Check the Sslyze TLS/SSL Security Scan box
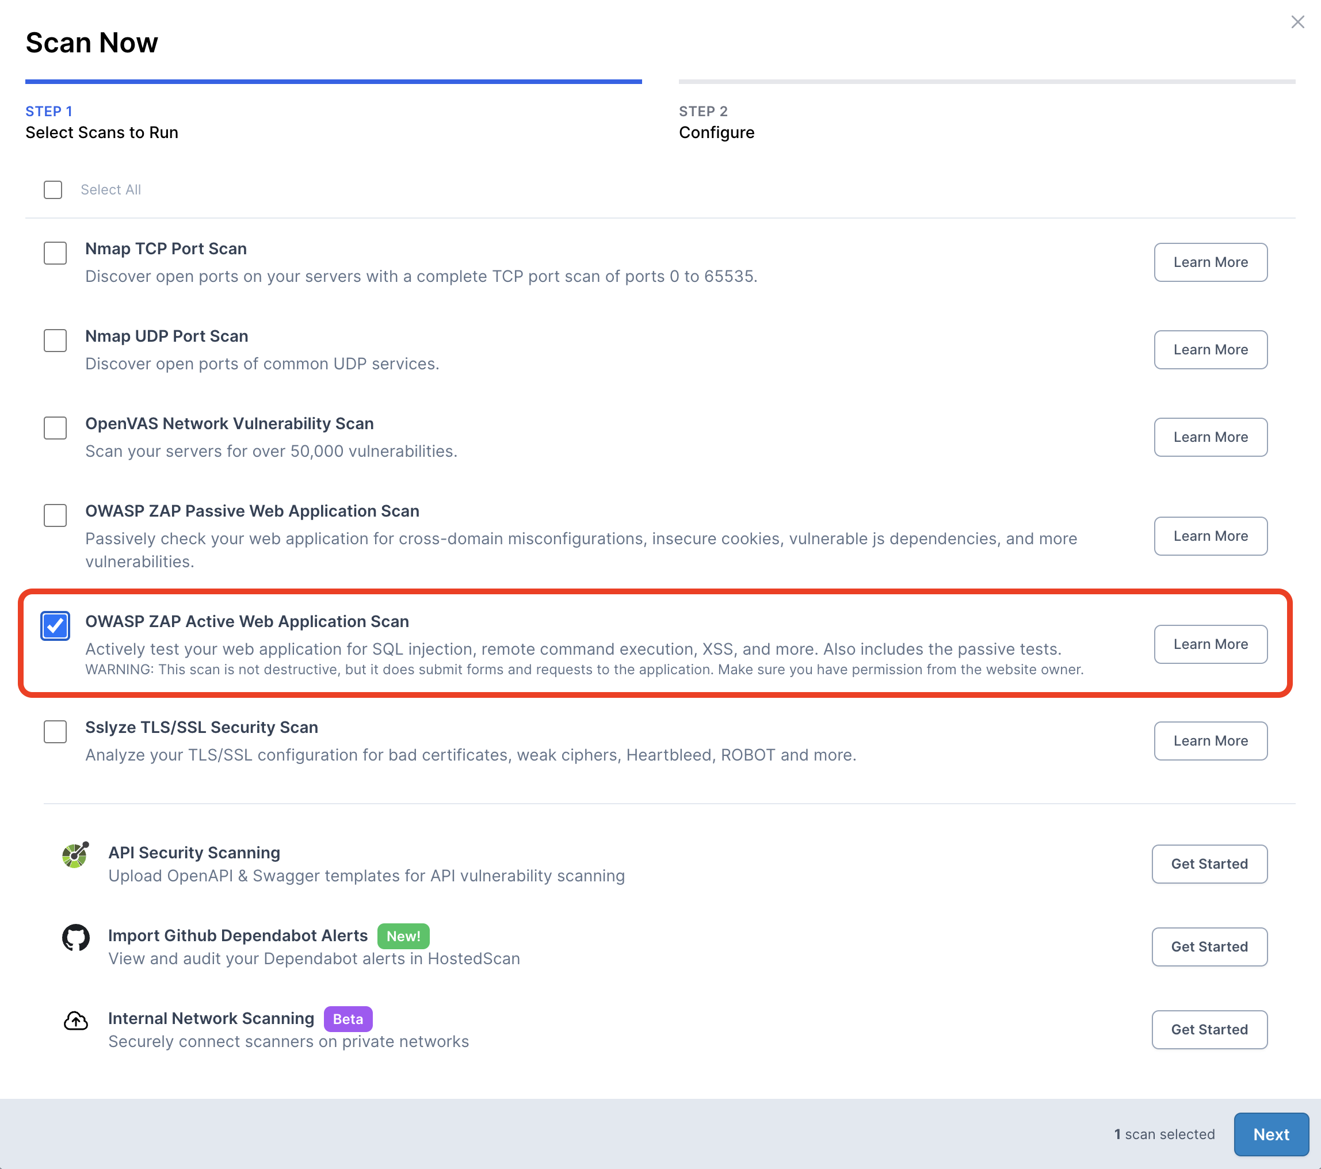This screenshot has height=1169, width=1321. [x=55, y=732]
